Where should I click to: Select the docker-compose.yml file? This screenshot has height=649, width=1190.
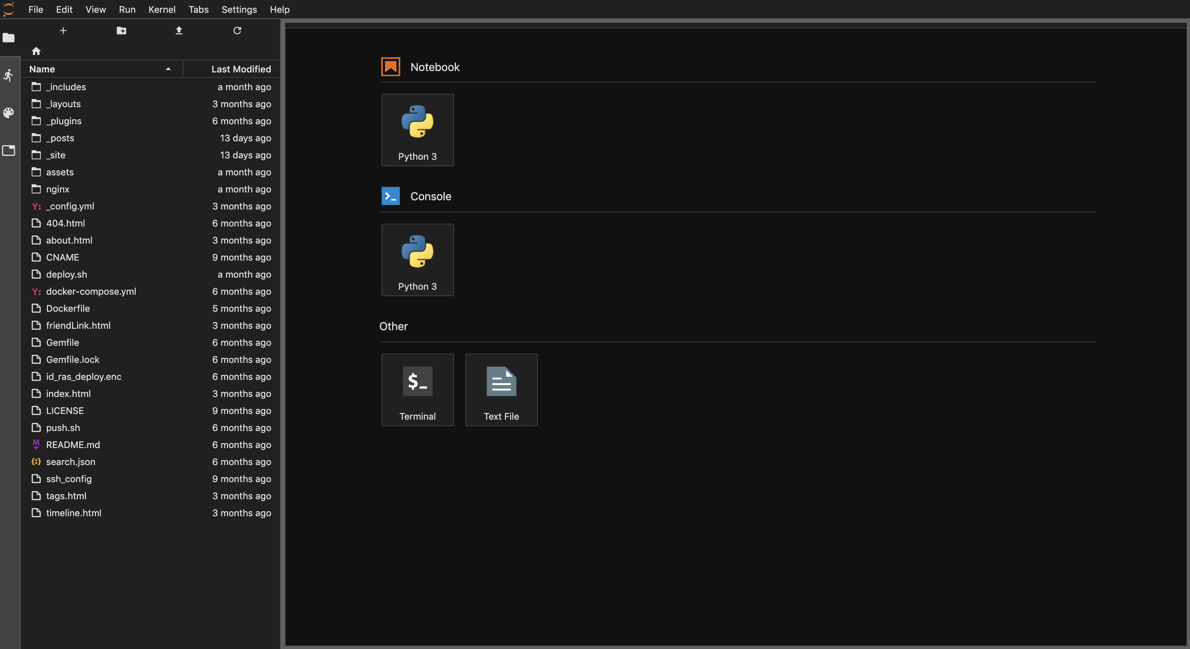coord(91,291)
